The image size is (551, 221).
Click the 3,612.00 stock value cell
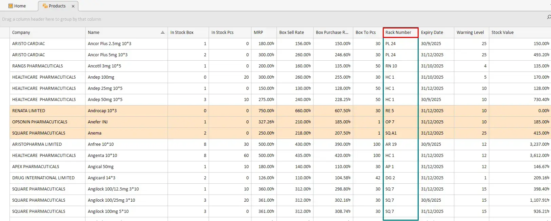click(x=520, y=156)
